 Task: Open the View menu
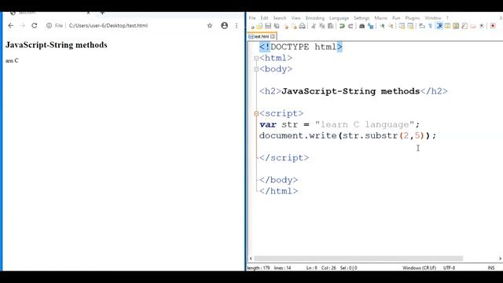(296, 18)
